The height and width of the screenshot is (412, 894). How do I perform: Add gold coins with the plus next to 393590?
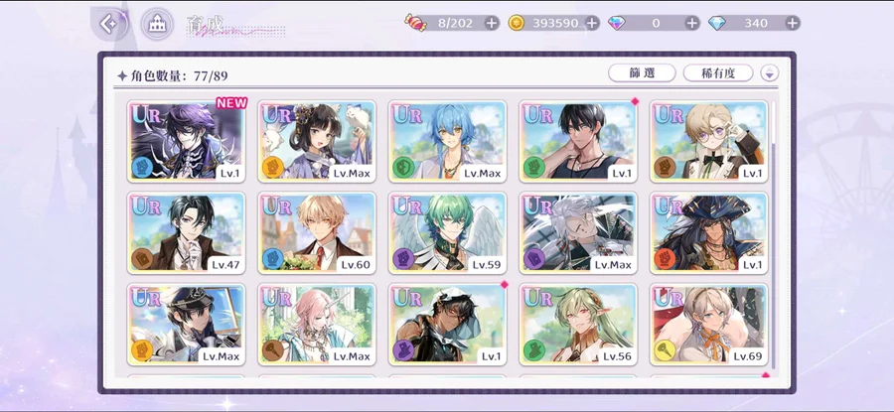coord(592,23)
